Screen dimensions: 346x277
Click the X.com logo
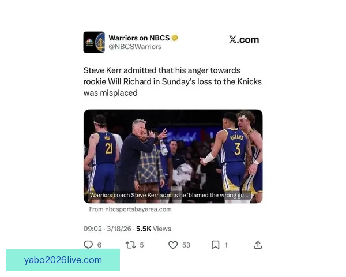244,40
